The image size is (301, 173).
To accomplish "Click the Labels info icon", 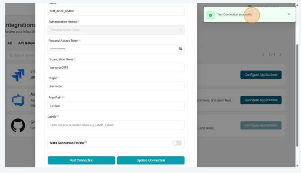I will pos(58,116).
